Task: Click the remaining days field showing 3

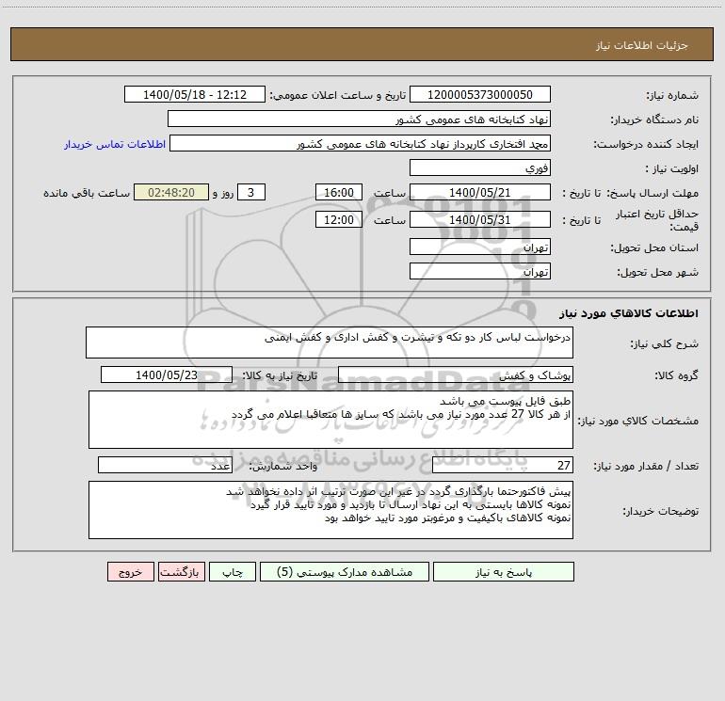Action: pos(251,193)
